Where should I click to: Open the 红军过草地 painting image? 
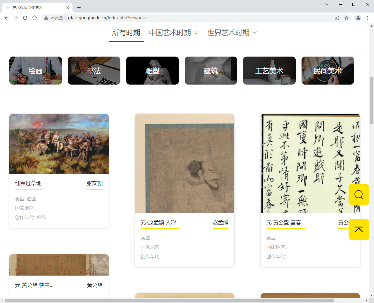pos(59,144)
